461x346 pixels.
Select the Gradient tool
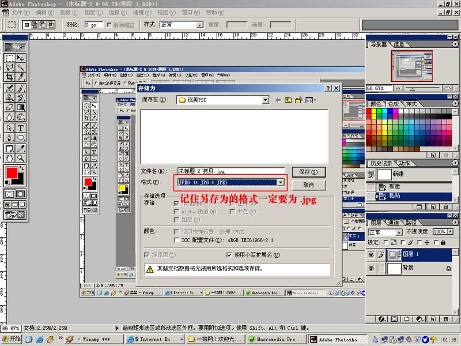(x=20, y=107)
